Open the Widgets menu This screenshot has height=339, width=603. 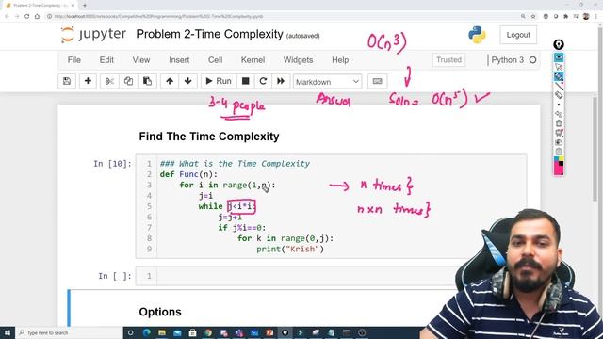(x=298, y=60)
